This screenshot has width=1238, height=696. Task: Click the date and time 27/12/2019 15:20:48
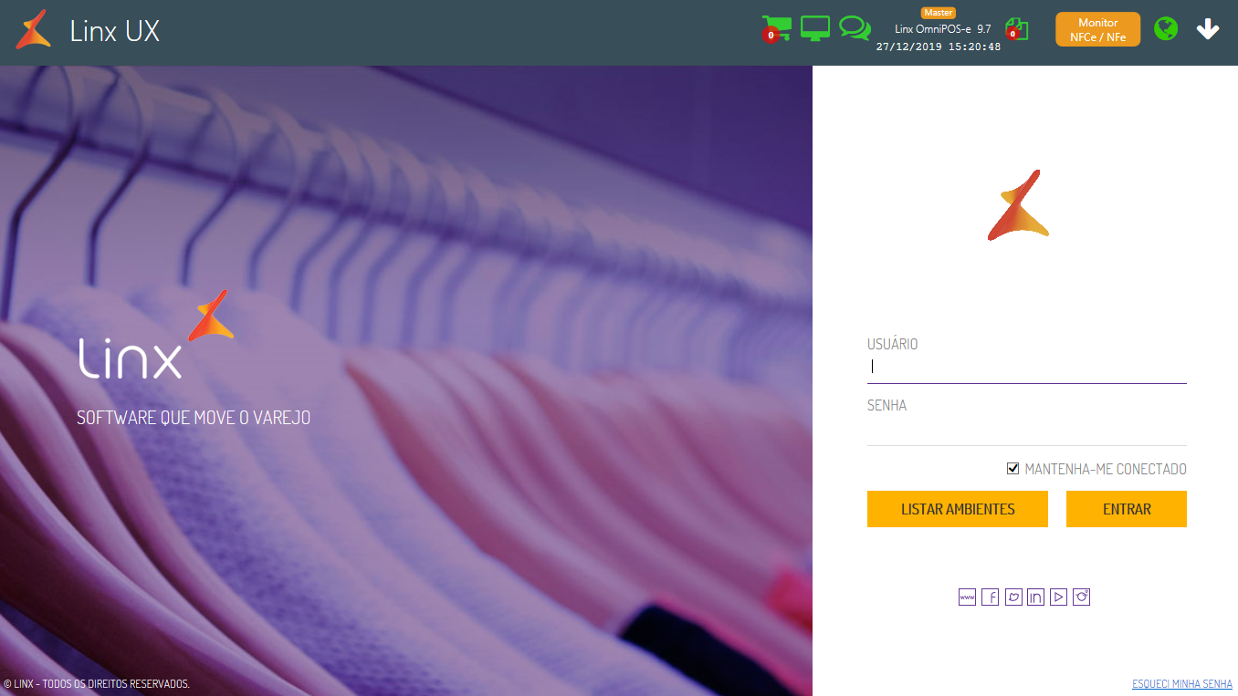pyautogui.click(x=939, y=47)
